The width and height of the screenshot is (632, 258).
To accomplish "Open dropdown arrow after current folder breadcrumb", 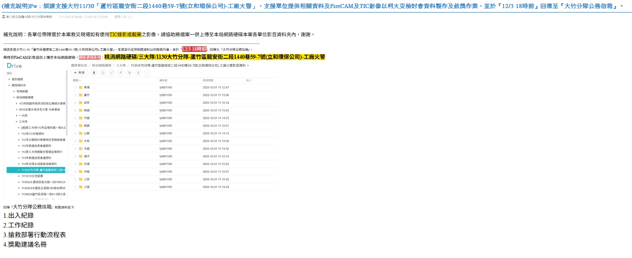I will click(248, 66).
